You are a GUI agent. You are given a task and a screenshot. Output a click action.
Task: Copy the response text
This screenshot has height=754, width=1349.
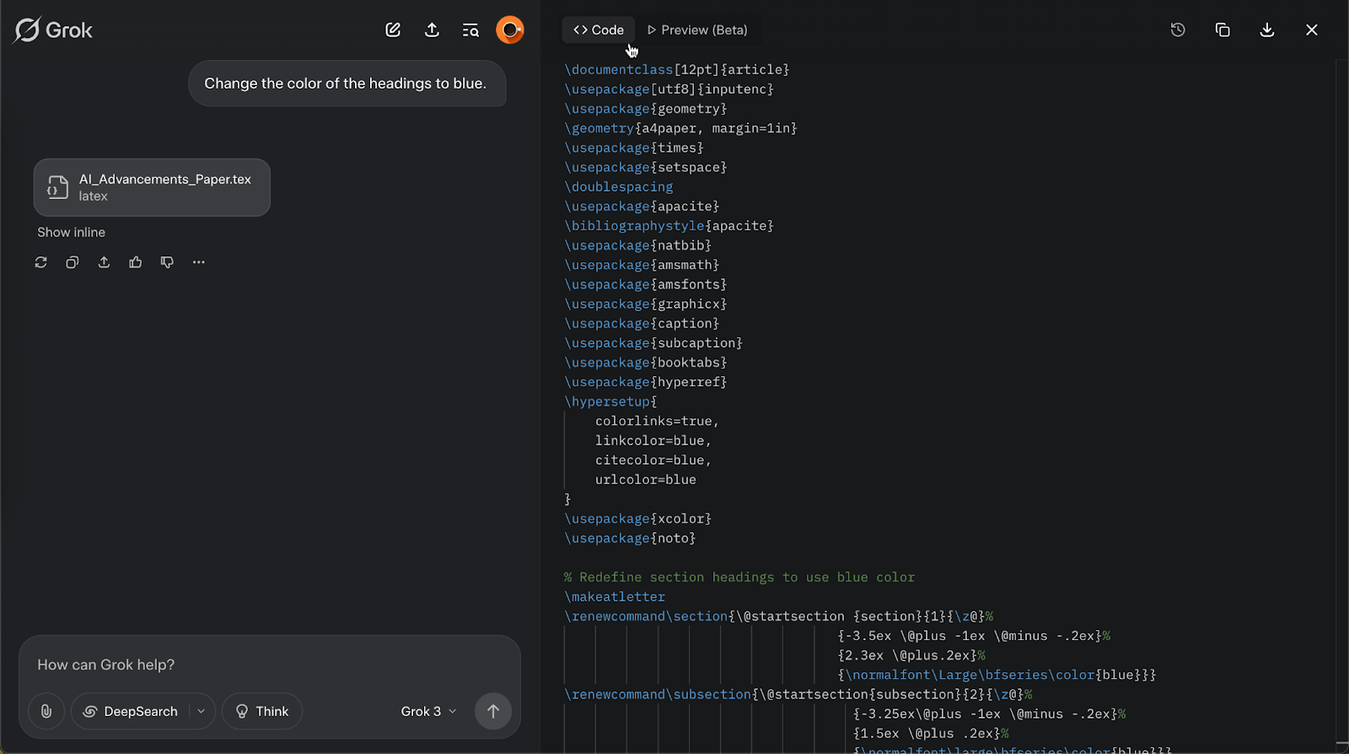point(73,262)
